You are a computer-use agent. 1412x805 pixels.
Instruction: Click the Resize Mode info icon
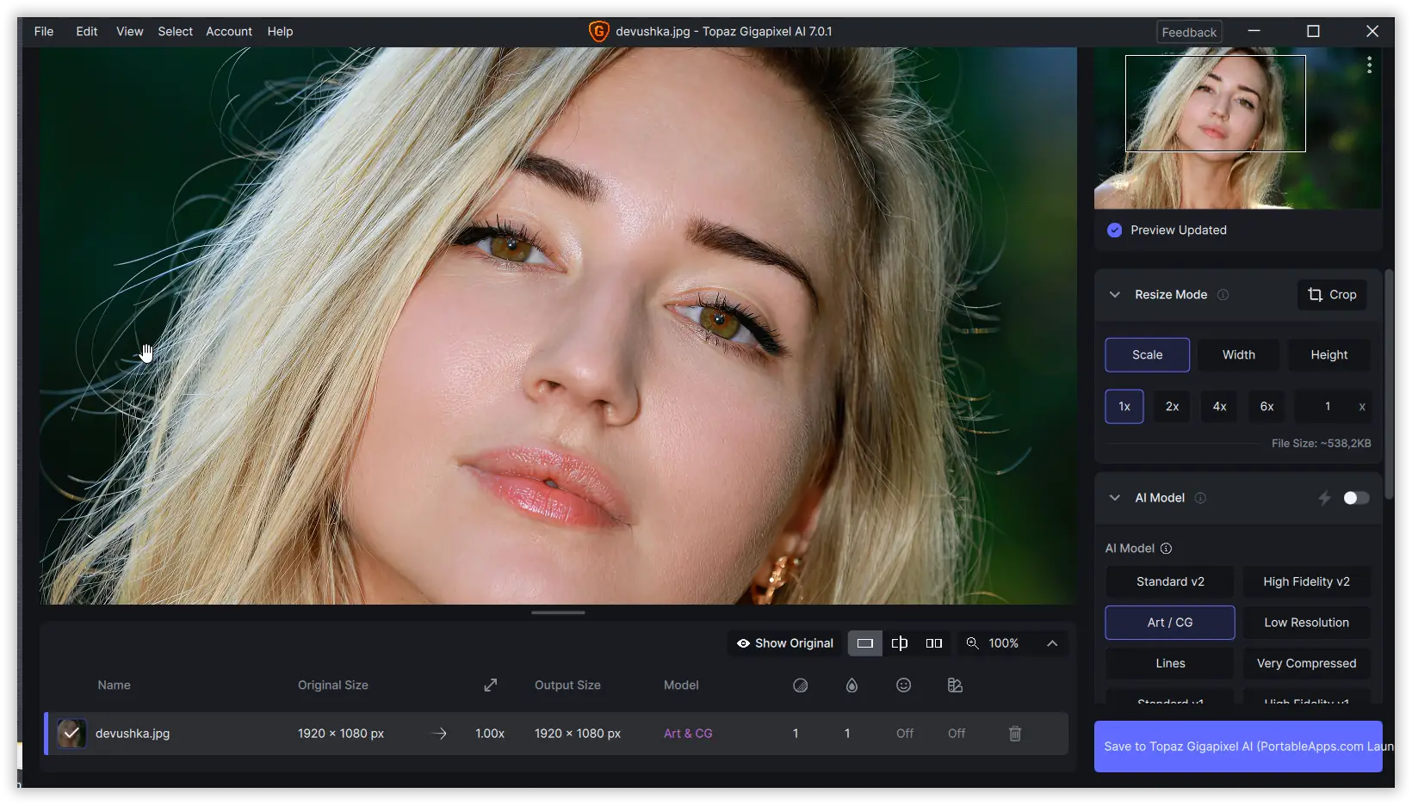coord(1223,295)
